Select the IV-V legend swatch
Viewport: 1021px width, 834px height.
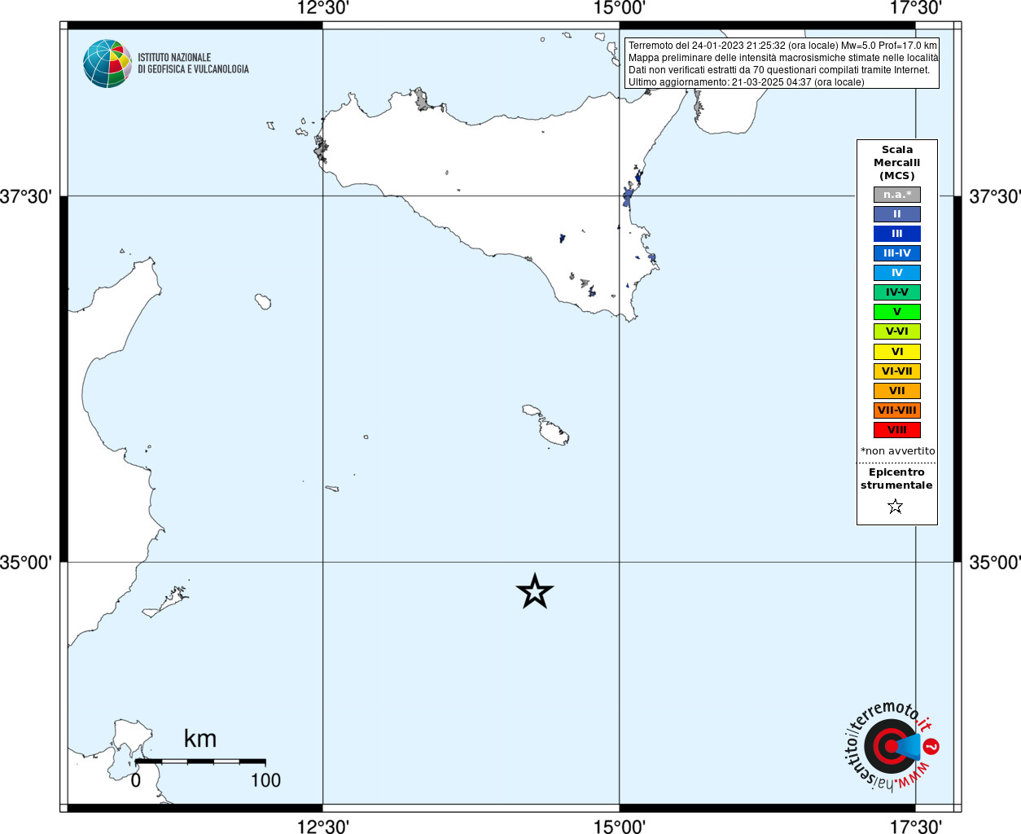[897, 292]
